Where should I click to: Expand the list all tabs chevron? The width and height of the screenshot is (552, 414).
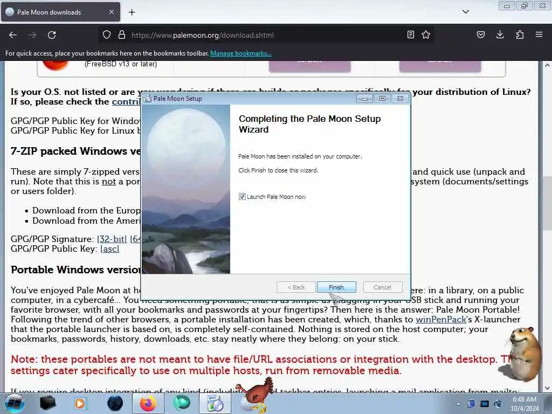(465, 12)
